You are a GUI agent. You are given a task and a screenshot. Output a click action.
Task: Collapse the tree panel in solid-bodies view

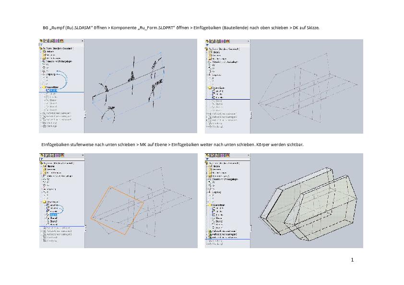point(248,155)
